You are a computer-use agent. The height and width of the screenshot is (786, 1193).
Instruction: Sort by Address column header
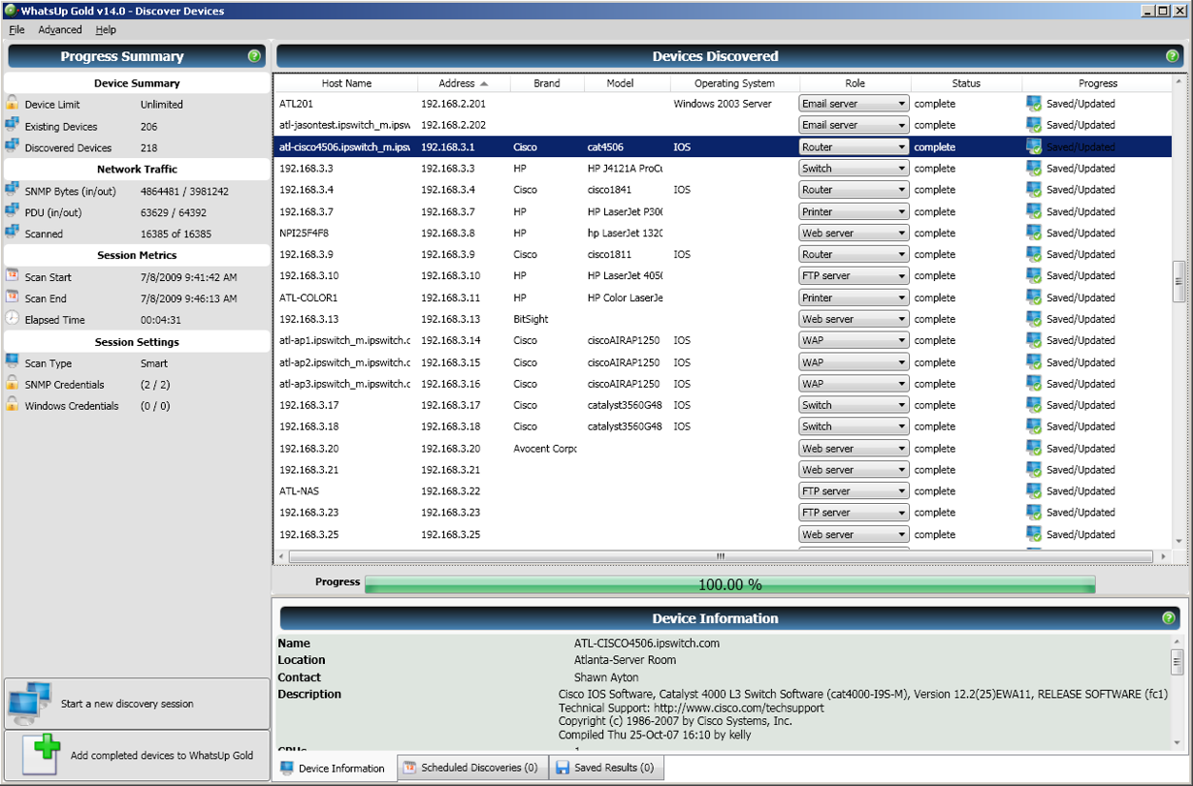464,83
